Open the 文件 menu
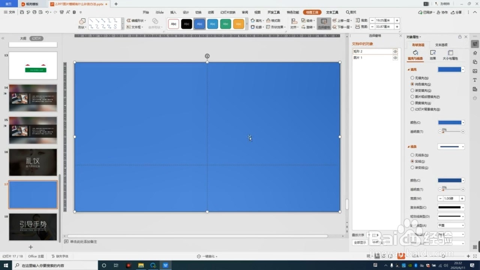This screenshot has height=270, width=480. pos(10,12)
